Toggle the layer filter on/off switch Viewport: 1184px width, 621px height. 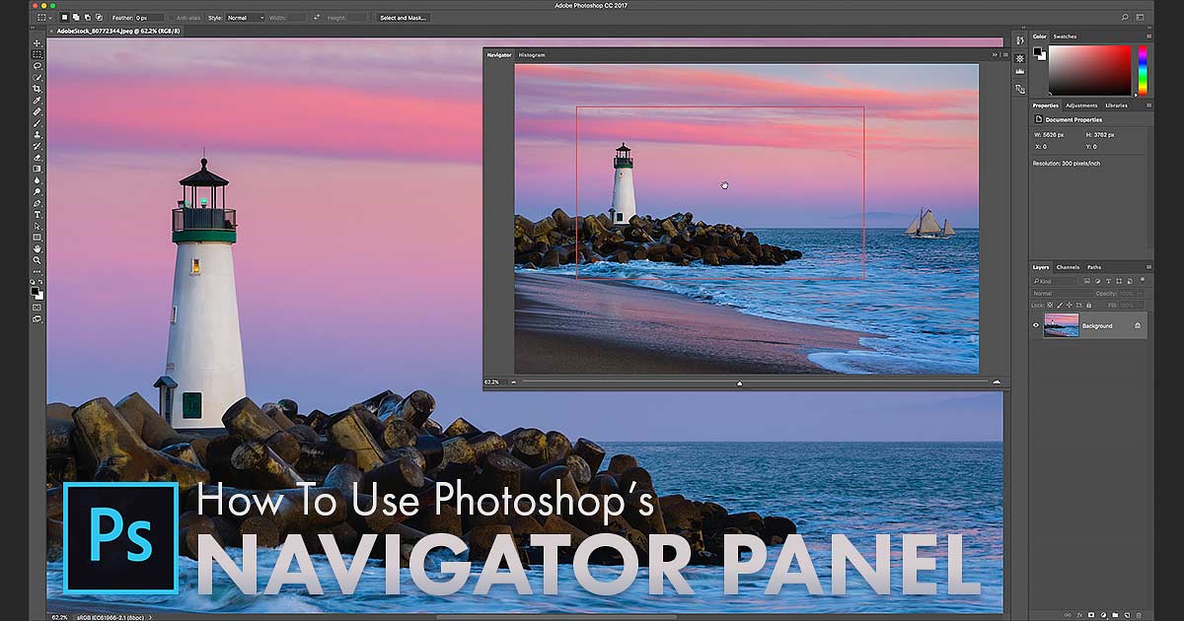1143,279
